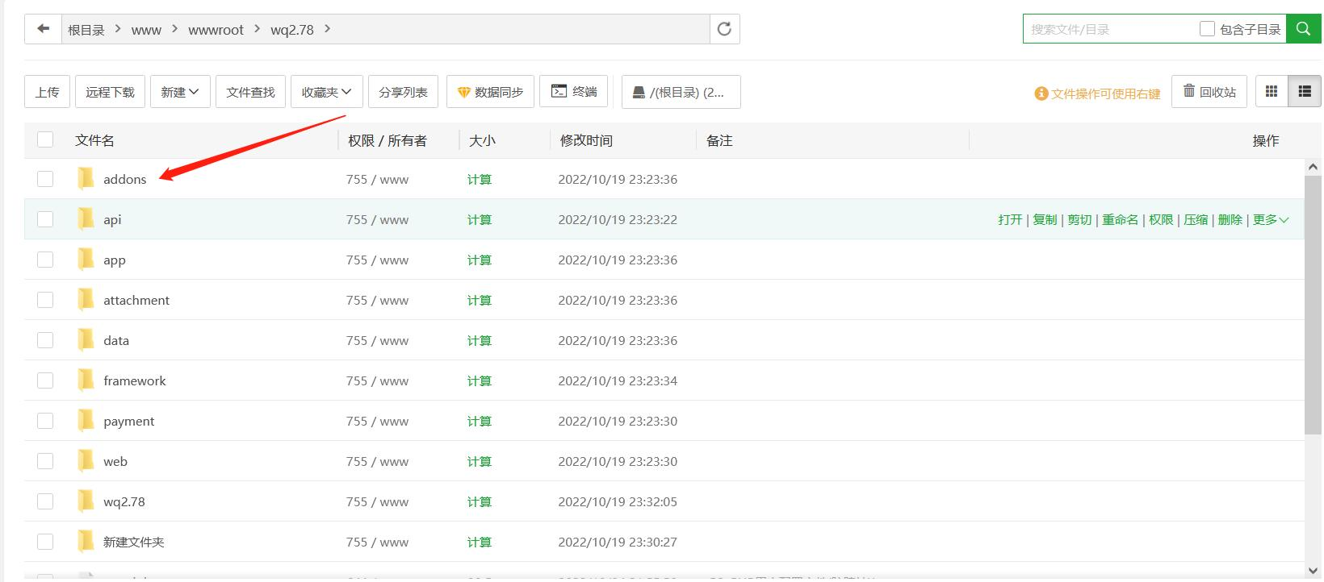Check the box for the framework folder
Screen dimensions: 1324x582
pyautogui.click(x=45, y=380)
